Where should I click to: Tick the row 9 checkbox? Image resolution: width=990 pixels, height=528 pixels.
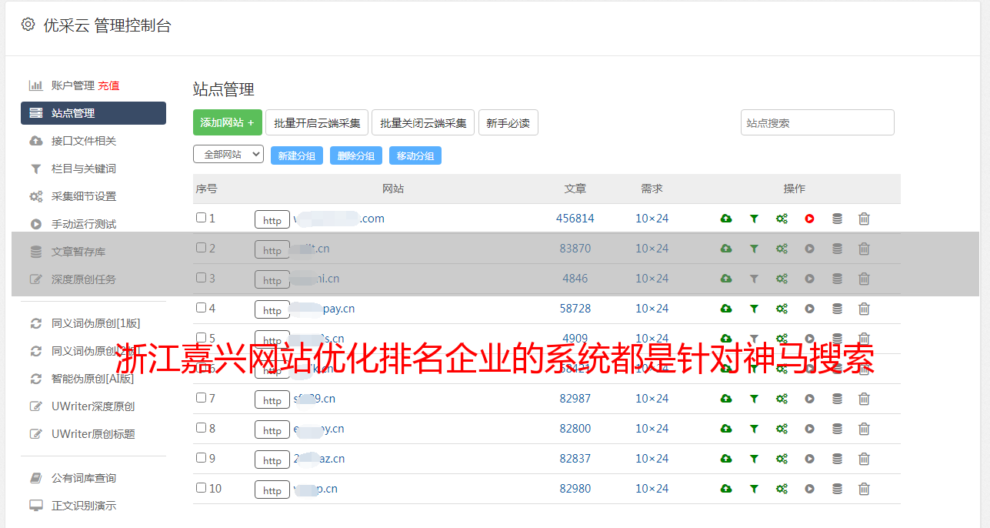(201, 458)
